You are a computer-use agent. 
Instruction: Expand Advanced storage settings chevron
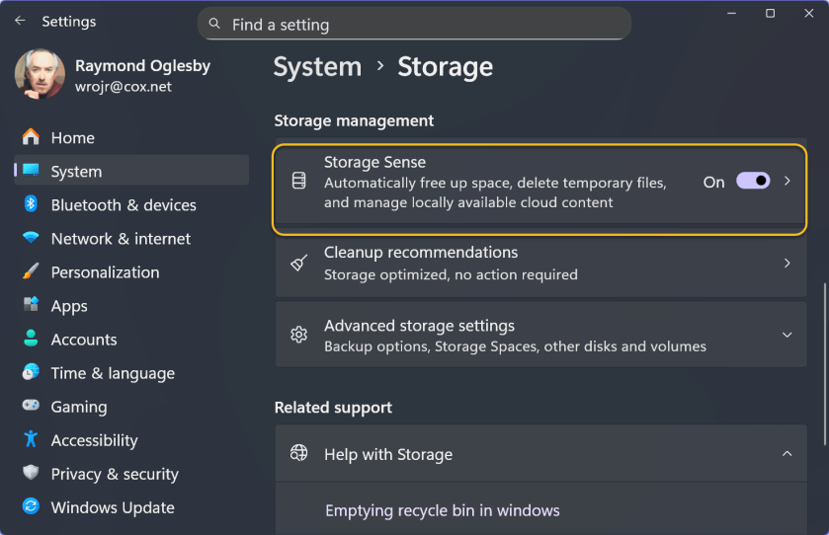[787, 335]
